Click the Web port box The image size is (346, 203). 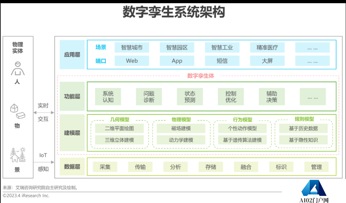click(132, 61)
